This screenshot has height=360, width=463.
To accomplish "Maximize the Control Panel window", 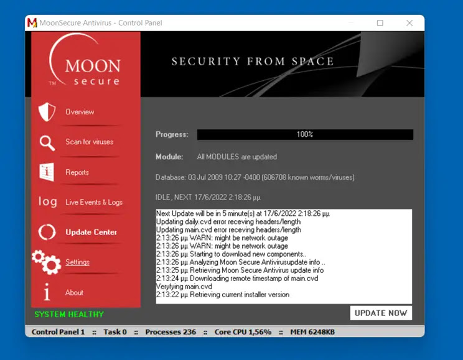I will pyautogui.click(x=380, y=23).
